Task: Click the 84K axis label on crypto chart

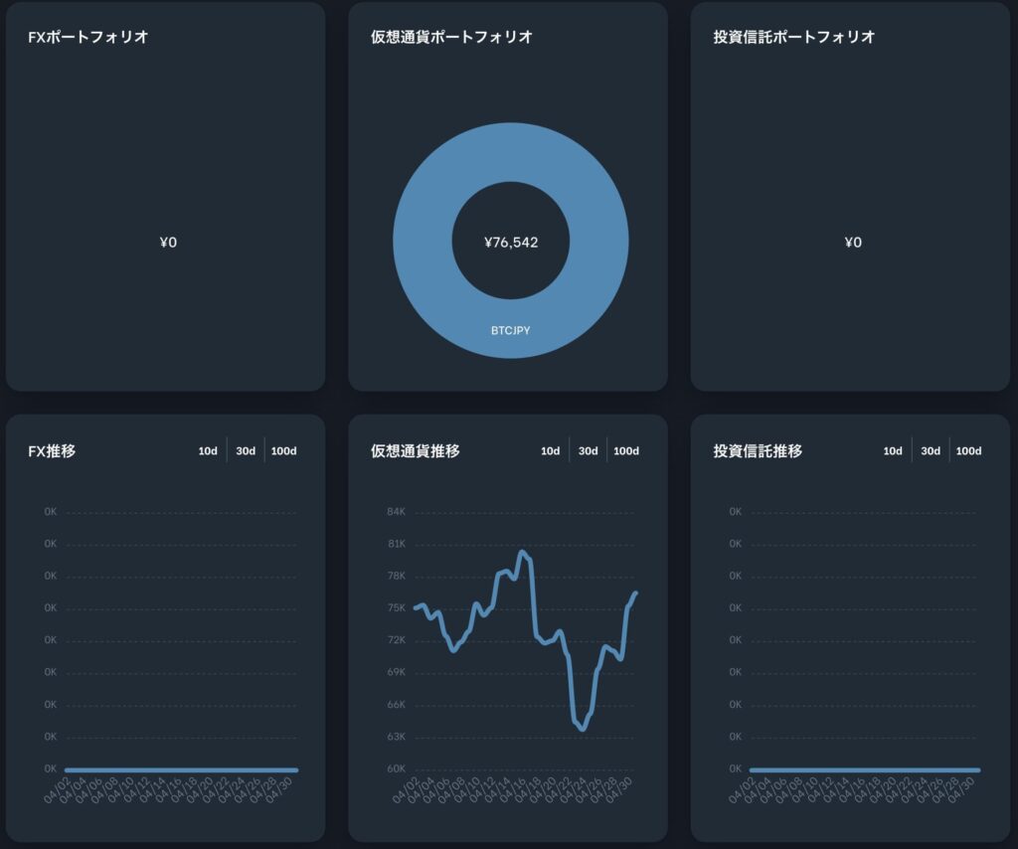Action: (396, 512)
